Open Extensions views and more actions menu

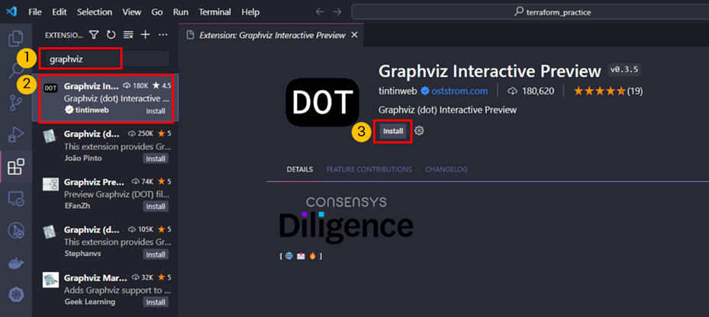pyautogui.click(x=163, y=35)
